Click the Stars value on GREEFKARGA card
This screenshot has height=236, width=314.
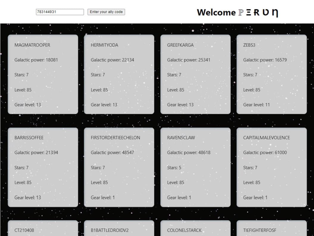coord(174,75)
